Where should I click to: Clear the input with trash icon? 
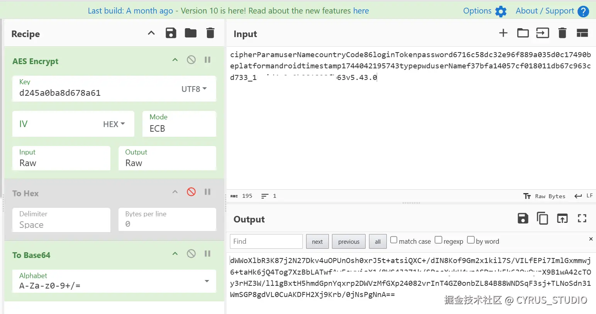(x=562, y=33)
